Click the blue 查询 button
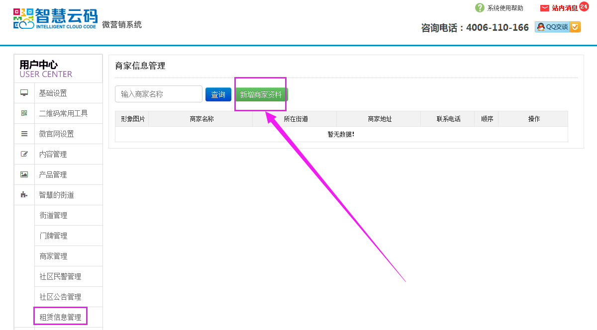This screenshot has width=597, height=330. 218,94
